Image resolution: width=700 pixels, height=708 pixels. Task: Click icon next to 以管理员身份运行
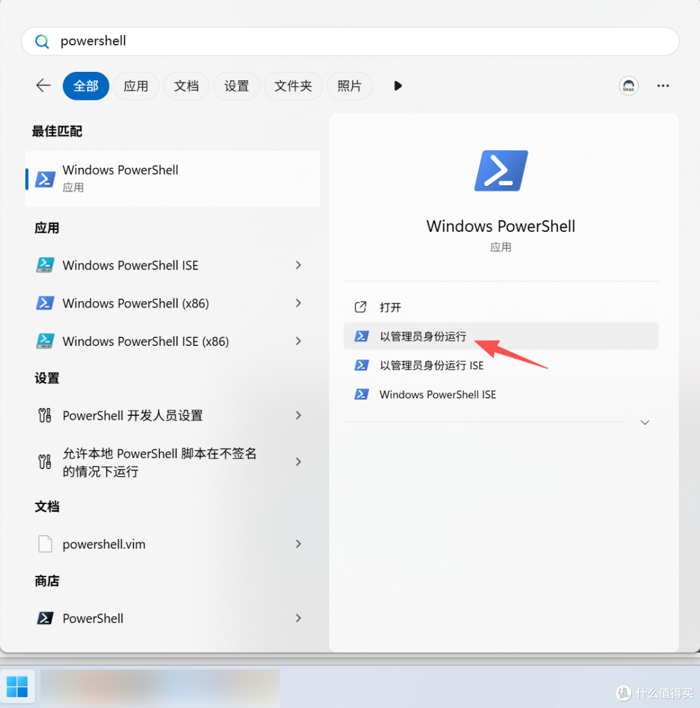361,336
